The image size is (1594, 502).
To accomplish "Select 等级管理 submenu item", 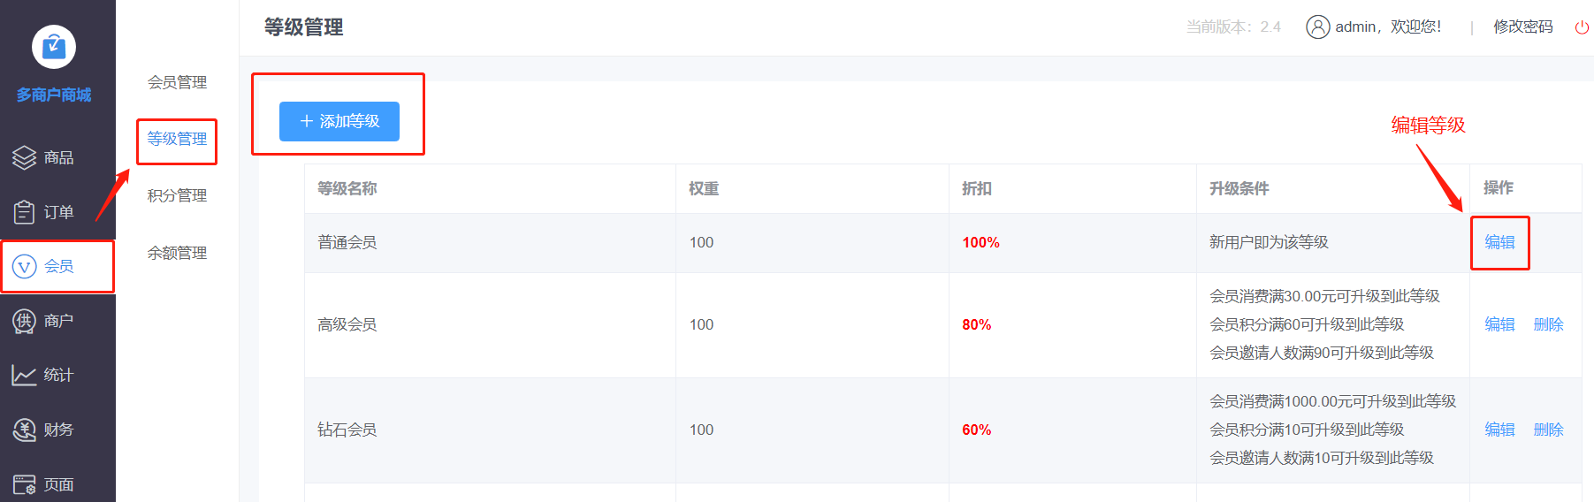I will click(x=177, y=139).
